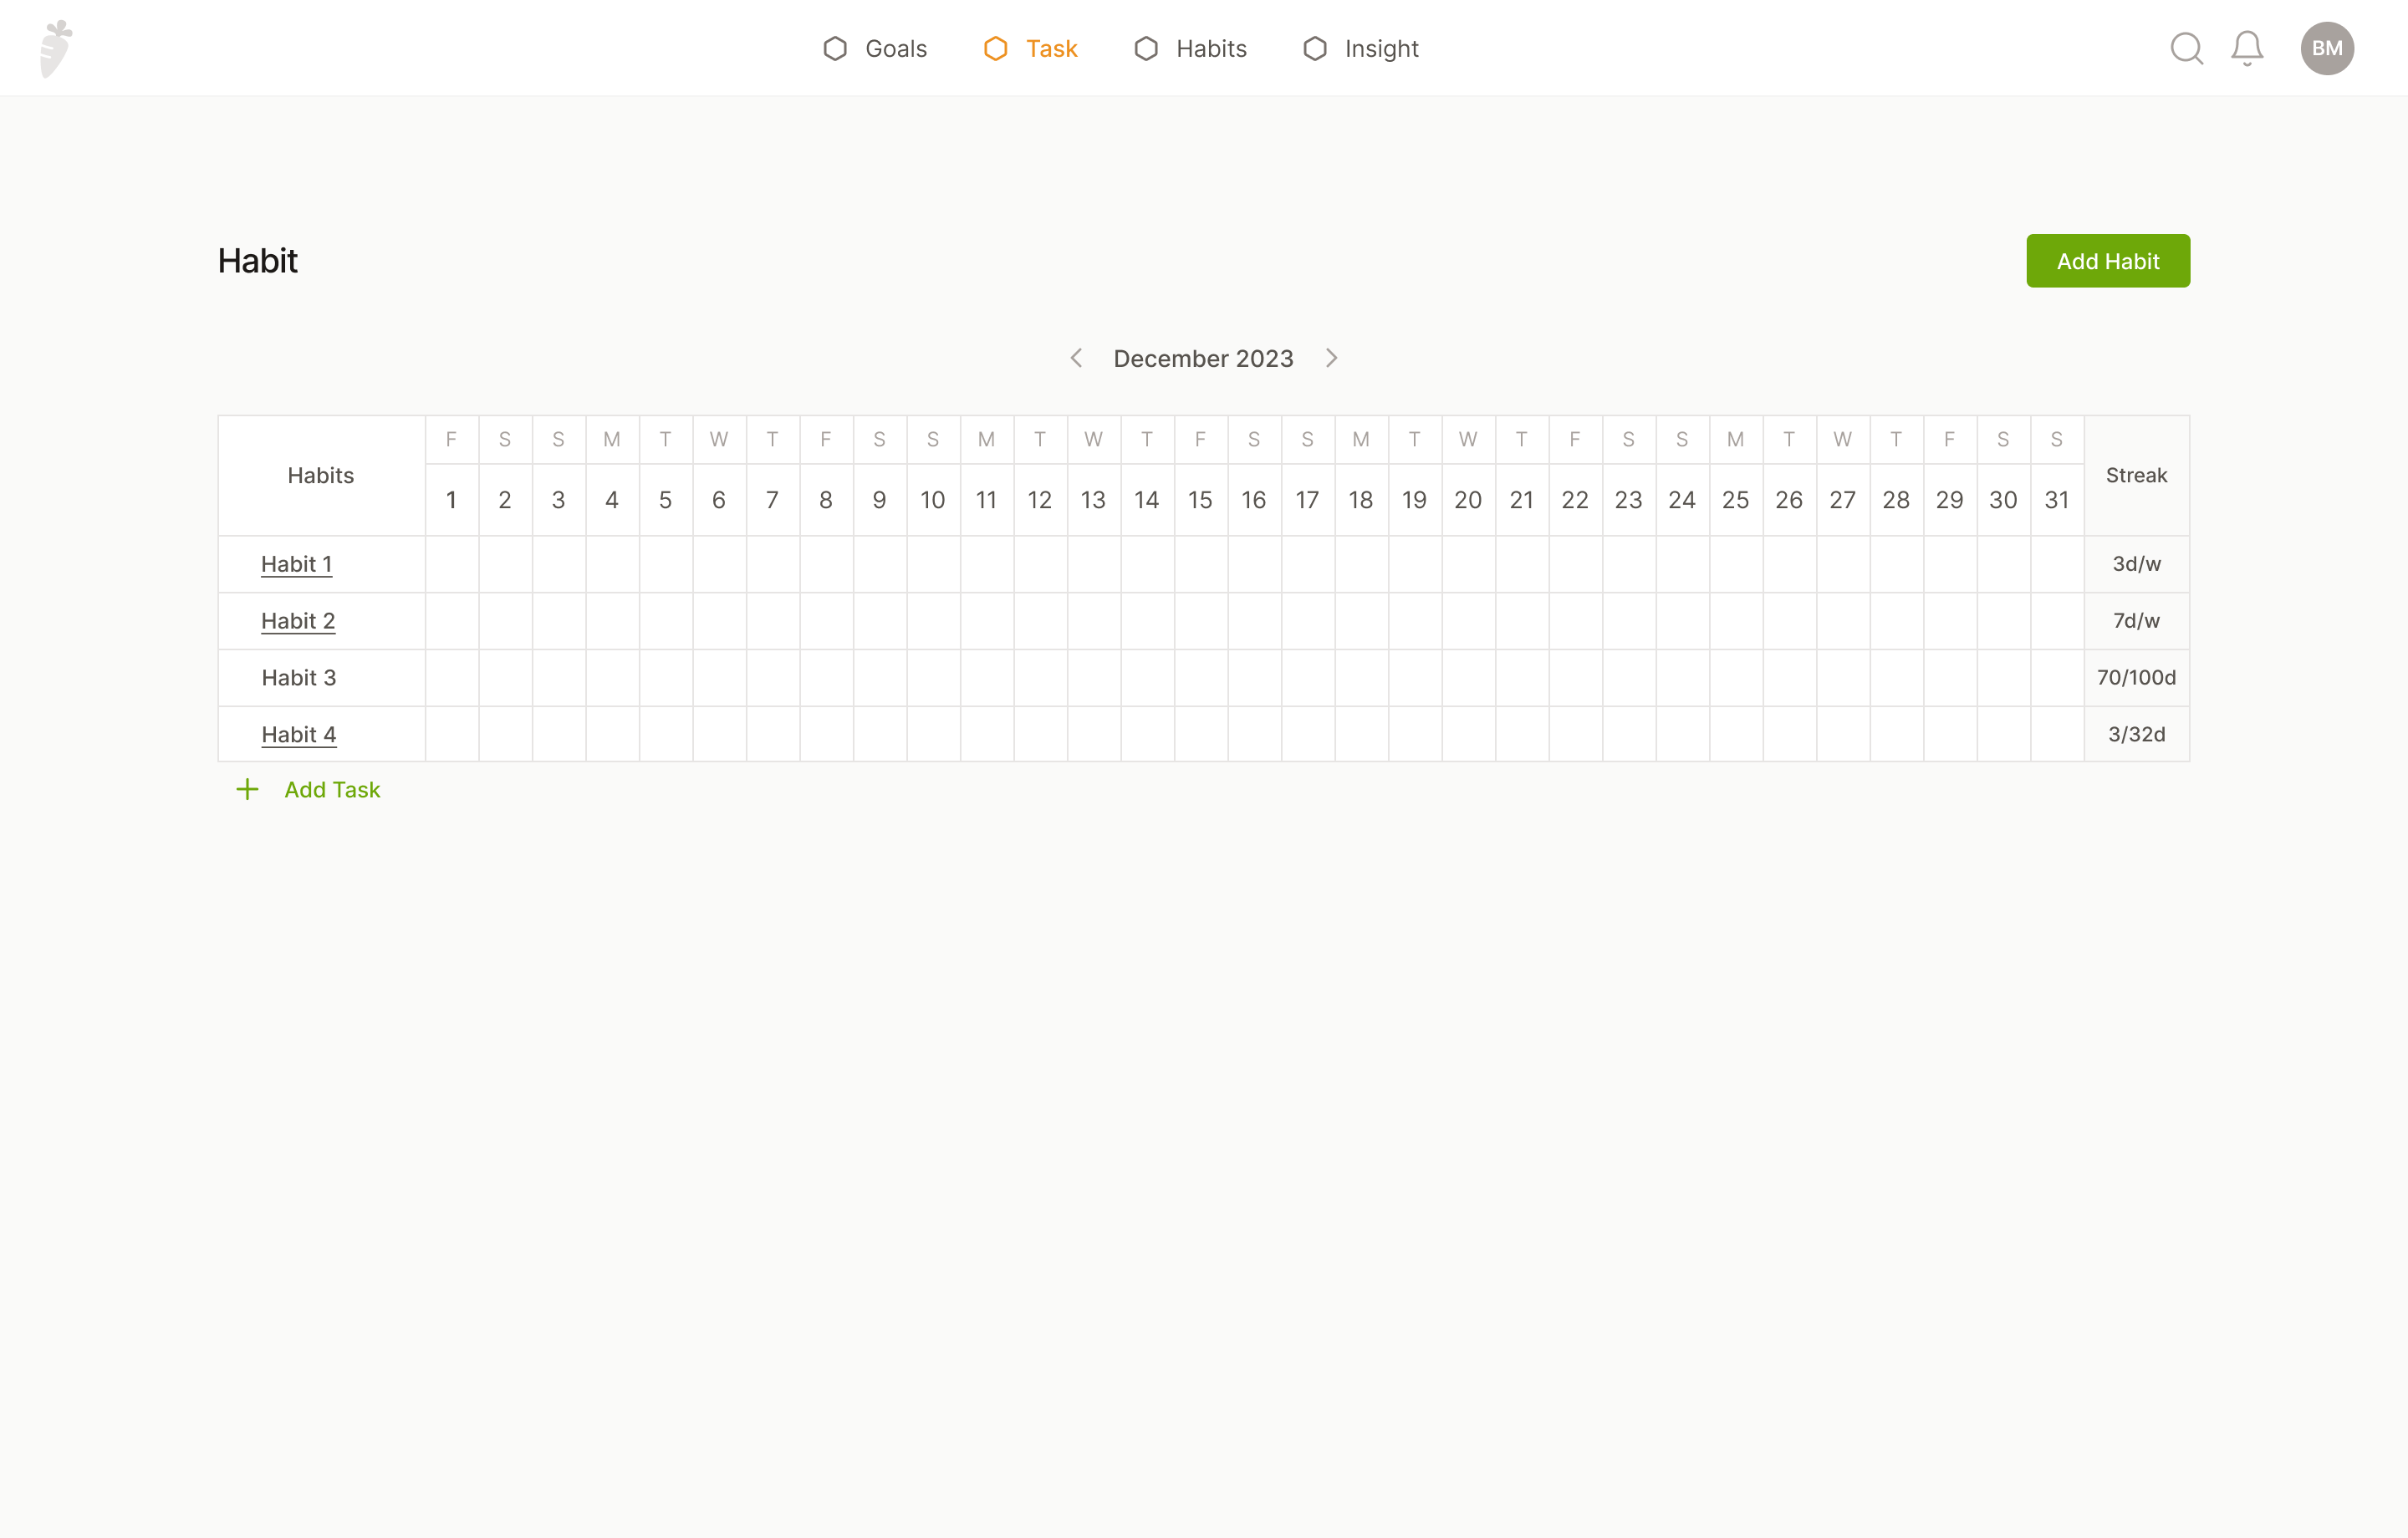The height and width of the screenshot is (1538, 2408).
Task: Click the search icon
Action: coord(2187,48)
